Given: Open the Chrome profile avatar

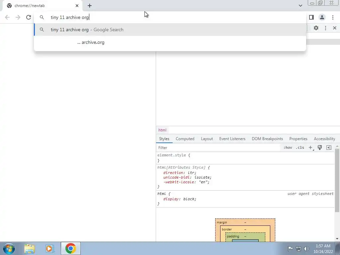Looking at the screenshot, I should coord(322,17).
